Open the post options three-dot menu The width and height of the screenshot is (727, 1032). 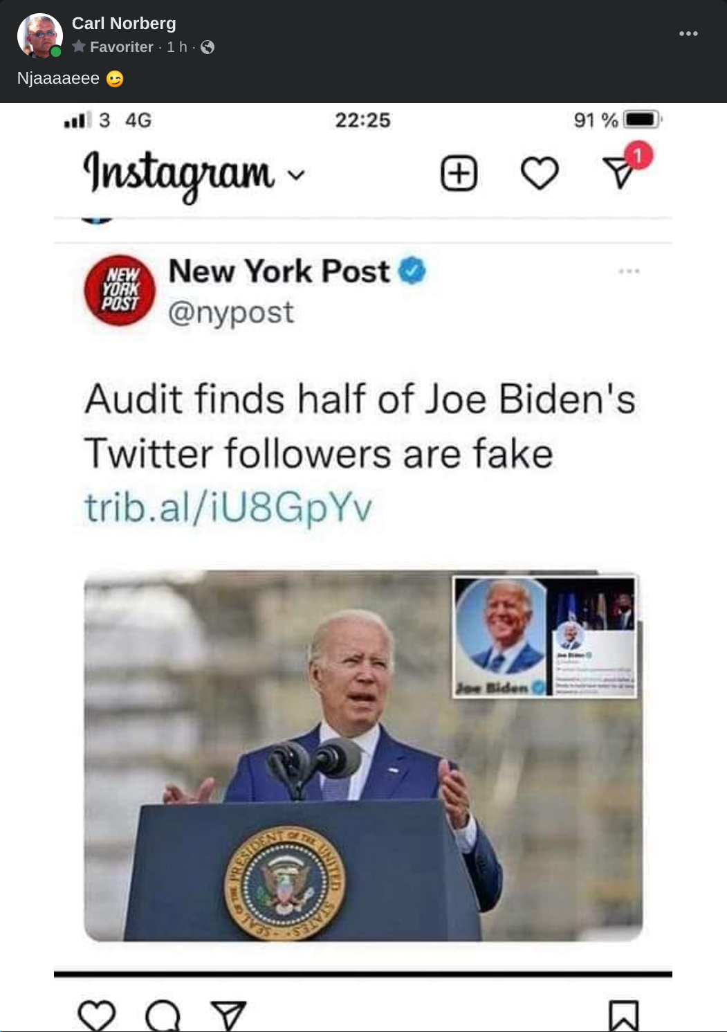688,33
